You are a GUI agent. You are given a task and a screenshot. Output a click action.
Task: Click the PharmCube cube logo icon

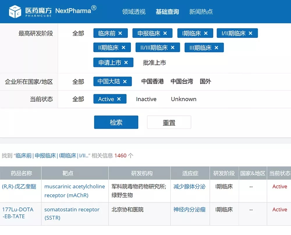pyautogui.click(x=15, y=12)
